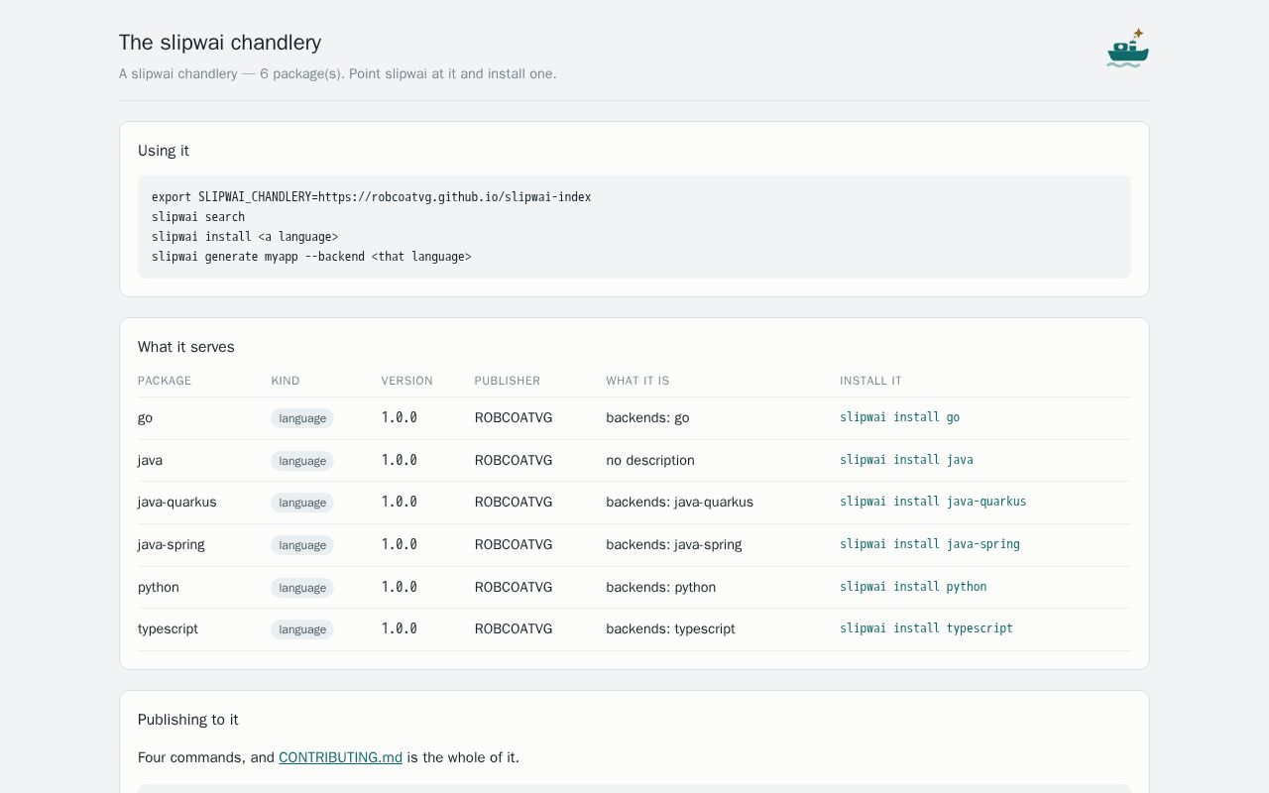Click the slipwai boat logo icon
The height and width of the screenshot is (793, 1269).
point(1128,48)
